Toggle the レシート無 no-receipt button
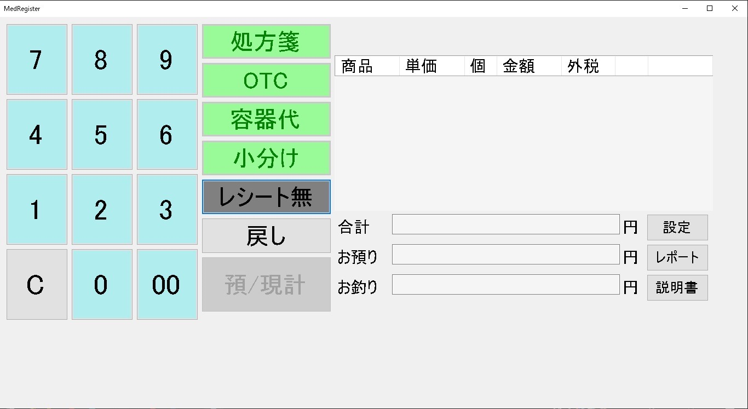This screenshot has height=409, width=748. tap(266, 197)
